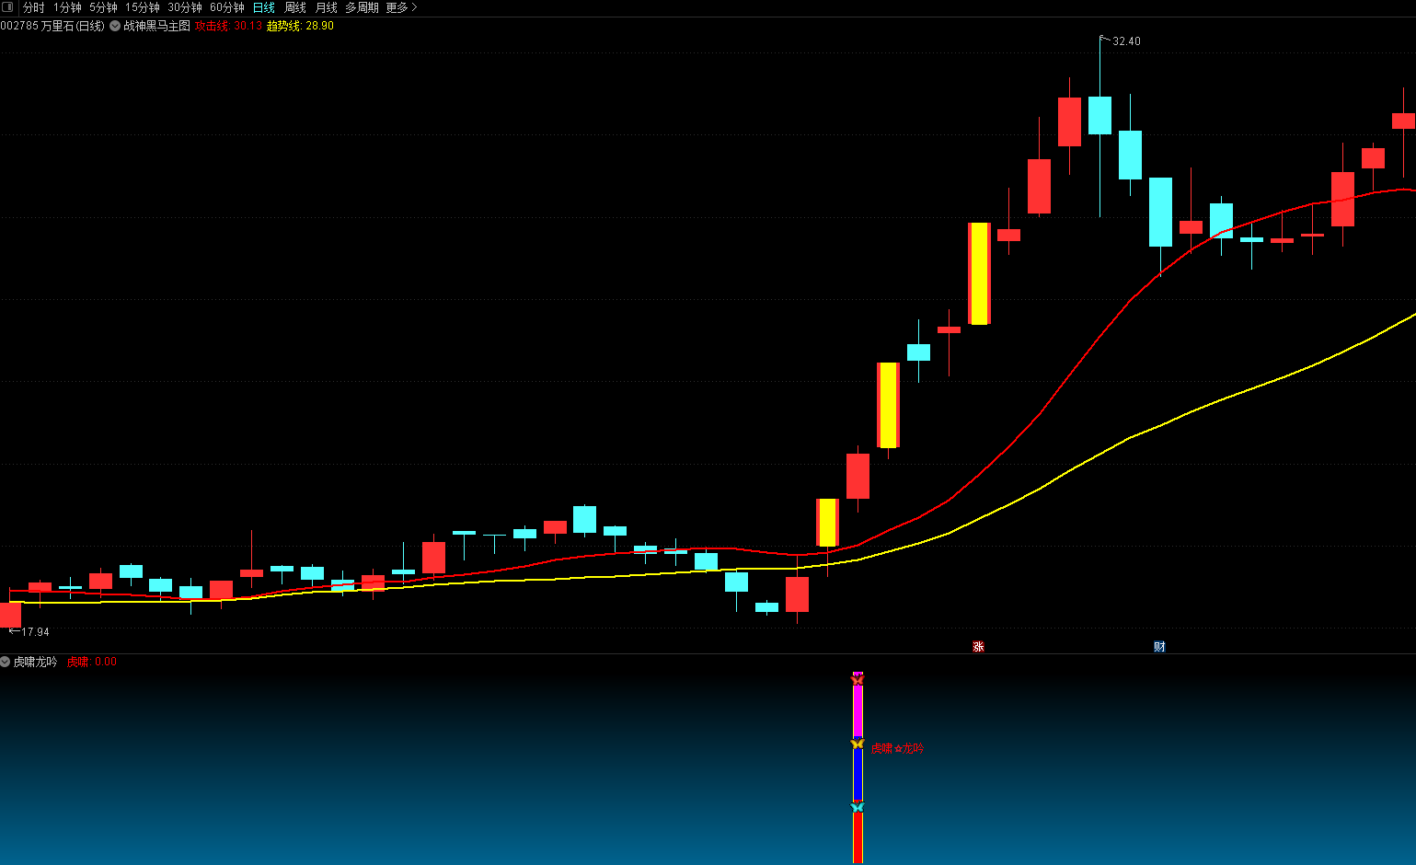Toggle the side panel icon at top-left
This screenshot has height=865, width=1416.
[8, 7]
